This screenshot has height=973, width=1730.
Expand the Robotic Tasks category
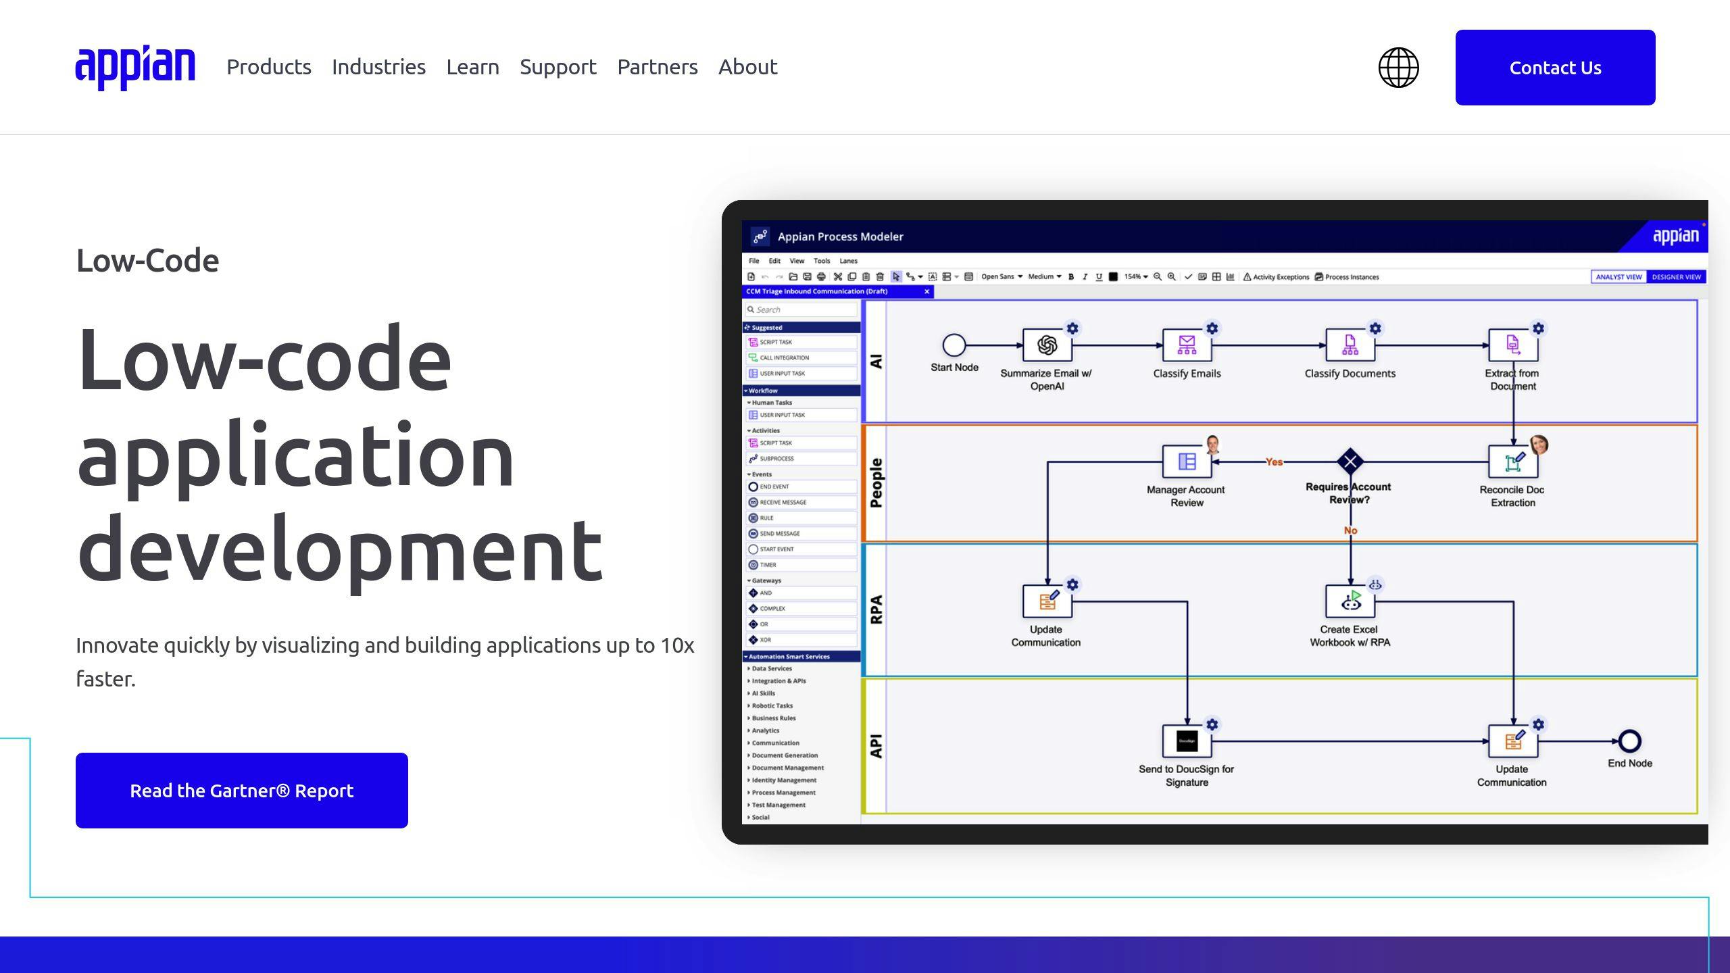click(770, 705)
